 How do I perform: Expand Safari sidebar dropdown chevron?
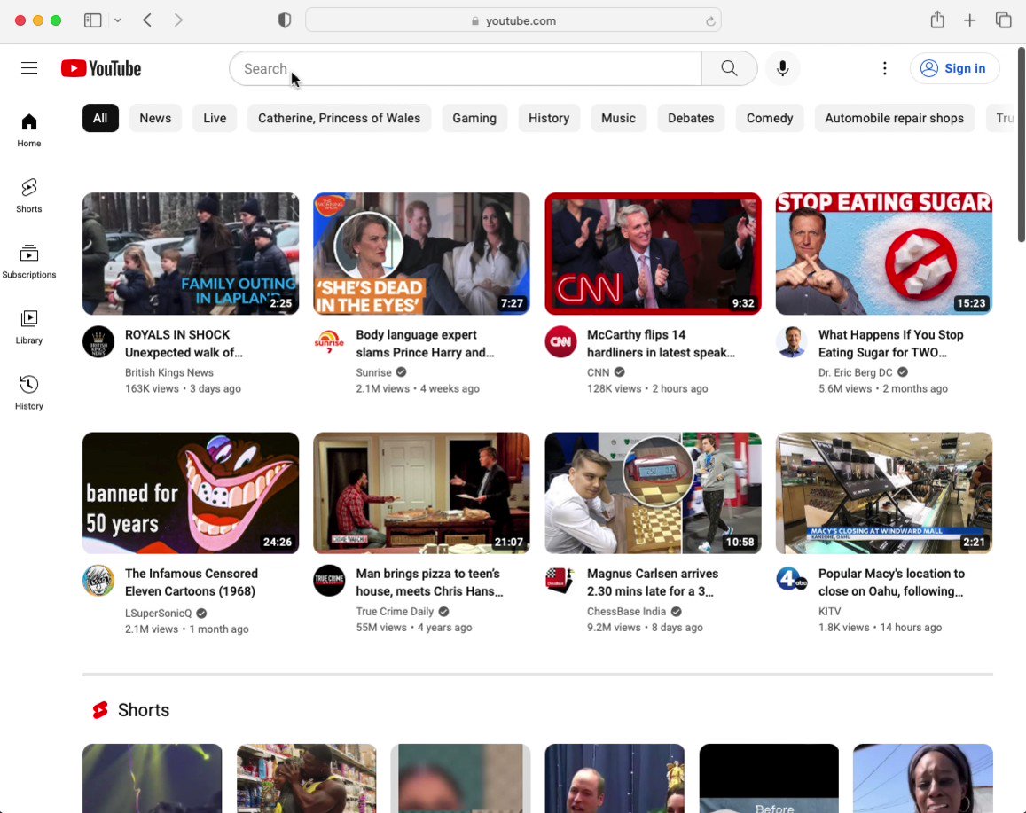click(118, 20)
